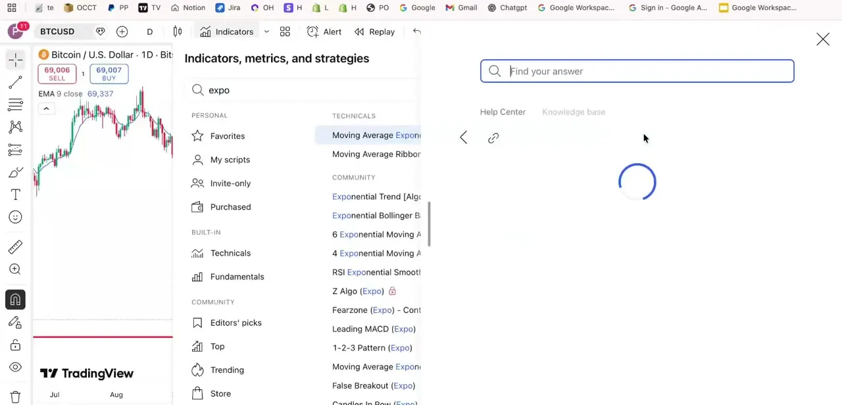The height and width of the screenshot is (405, 842).
Task: Close the help panel
Action: 823,39
